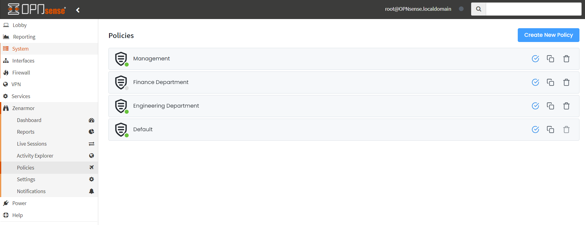Delete the Engineering Department policy
Viewport: 585px width, 225px height.
click(566, 106)
